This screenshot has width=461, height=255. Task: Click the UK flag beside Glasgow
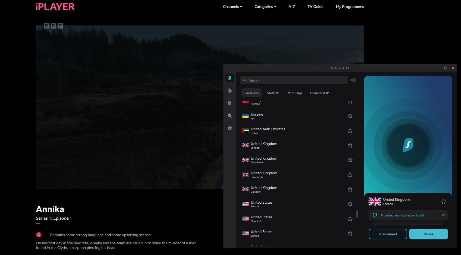tap(245, 189)
